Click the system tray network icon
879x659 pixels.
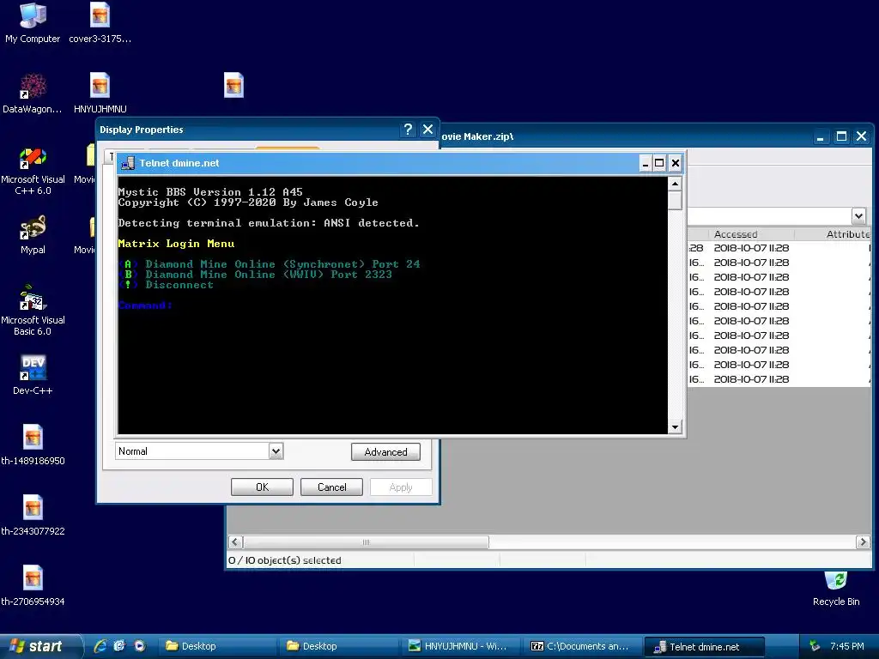pyautogui.click(x=814, y=646)
